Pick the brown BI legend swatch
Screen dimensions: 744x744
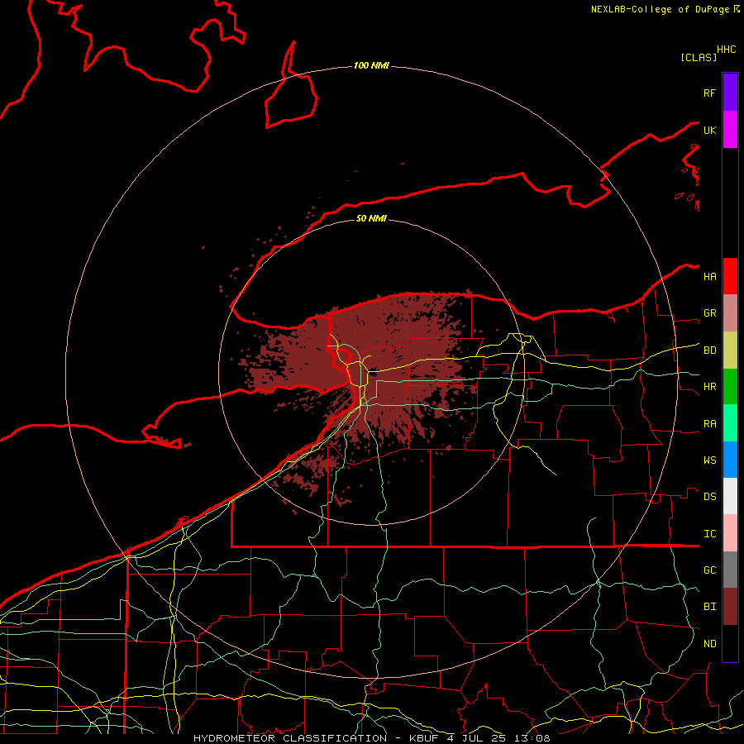click(730, 607)
